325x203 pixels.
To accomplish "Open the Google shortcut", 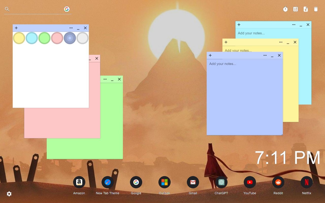I will [136, 182].
